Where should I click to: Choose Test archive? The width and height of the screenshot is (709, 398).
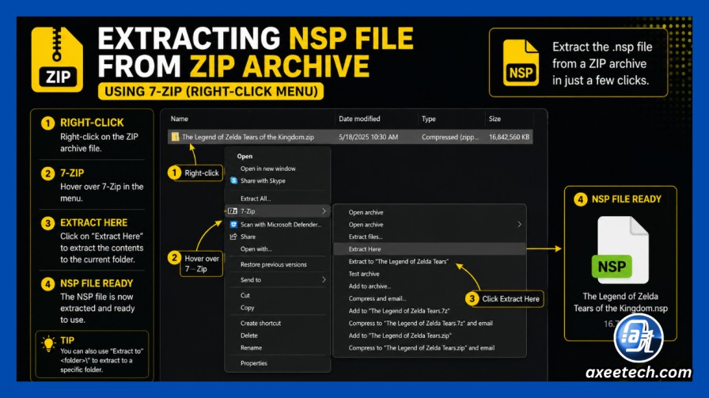[x=363, y=274]
